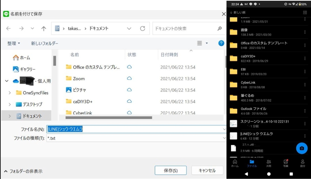Select デスクトップ in navigation tree
Image resolution: width=311 pixels, height=179 pixels.
pyautogui.click(x=29, y=104)
